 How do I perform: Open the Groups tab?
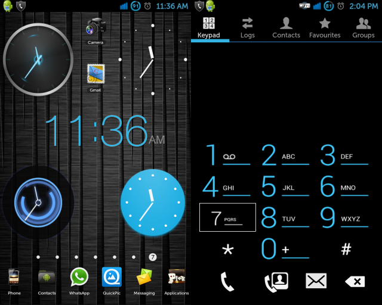tap(363, 27)
